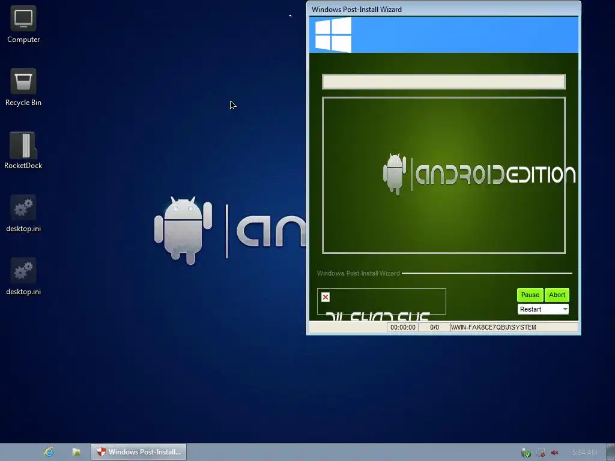The width and height of the screenshot is (615, 461).
Task: Click the Windows logo in wizard header
Action: (x=333, y=34)
